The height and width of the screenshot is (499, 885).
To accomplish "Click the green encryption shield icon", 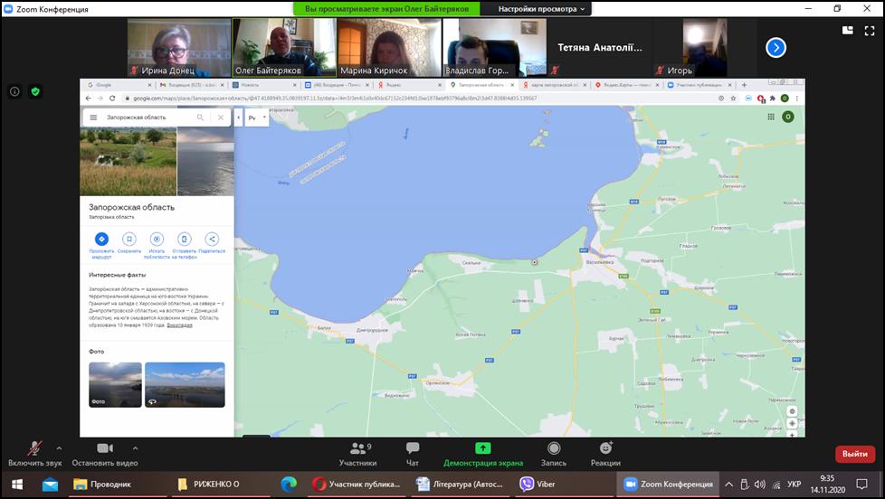I will click(x=35, y=91).
